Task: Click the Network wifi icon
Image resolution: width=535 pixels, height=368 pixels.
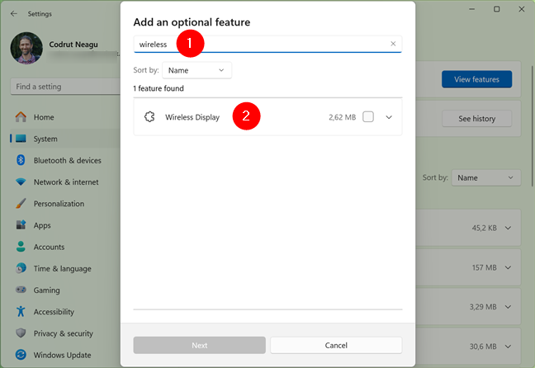Action: (x=21, y=182)
